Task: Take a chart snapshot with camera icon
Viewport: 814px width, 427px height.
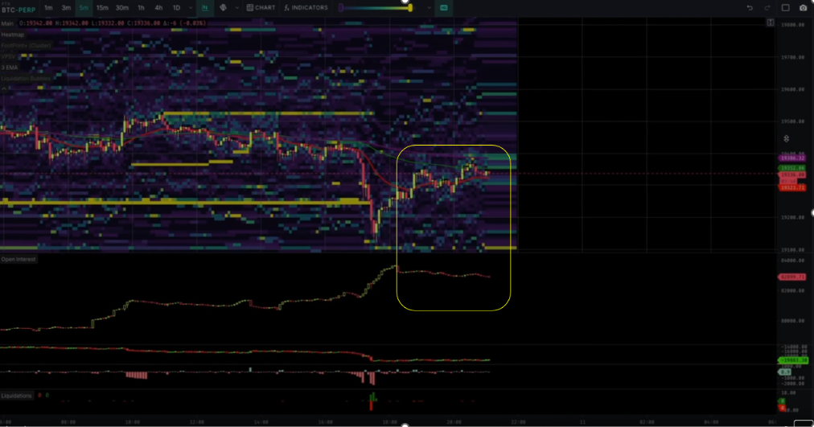Action: pyautogui.click(x=803, y=8)
